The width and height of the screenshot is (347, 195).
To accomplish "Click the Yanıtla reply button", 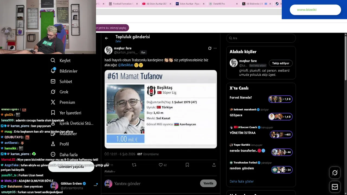I will pos(208,183).
